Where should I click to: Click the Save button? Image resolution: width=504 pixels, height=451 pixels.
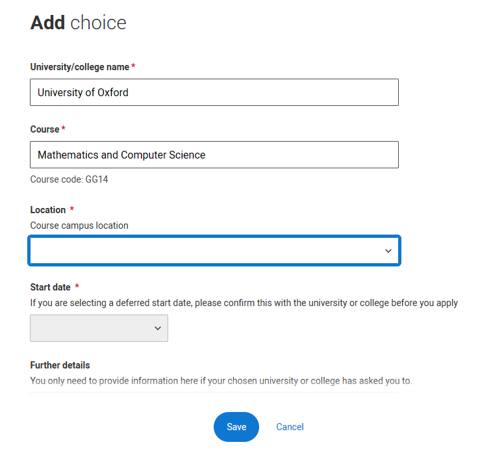[236, 427]
